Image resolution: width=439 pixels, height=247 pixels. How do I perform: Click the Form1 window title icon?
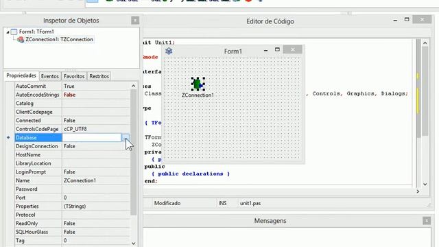coord(169,51)
